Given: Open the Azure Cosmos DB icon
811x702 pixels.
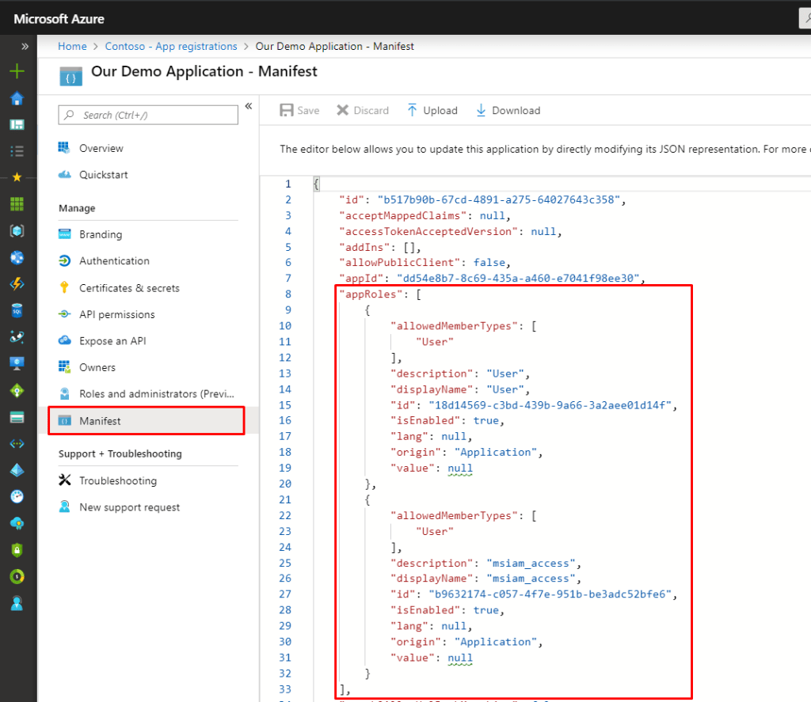Looking at the screenshot, I should point(17,337).
